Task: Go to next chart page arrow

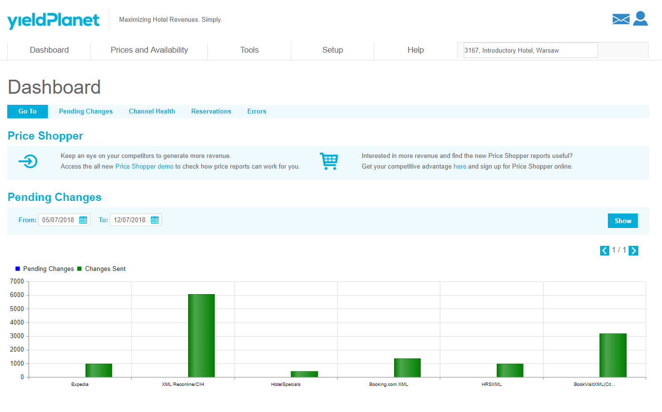Action: click(x=633, y=250)
